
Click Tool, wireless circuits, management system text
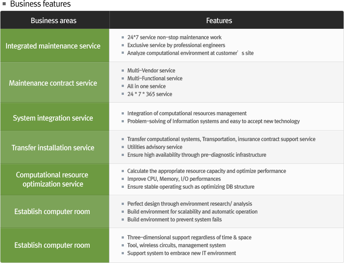point(176,246)
